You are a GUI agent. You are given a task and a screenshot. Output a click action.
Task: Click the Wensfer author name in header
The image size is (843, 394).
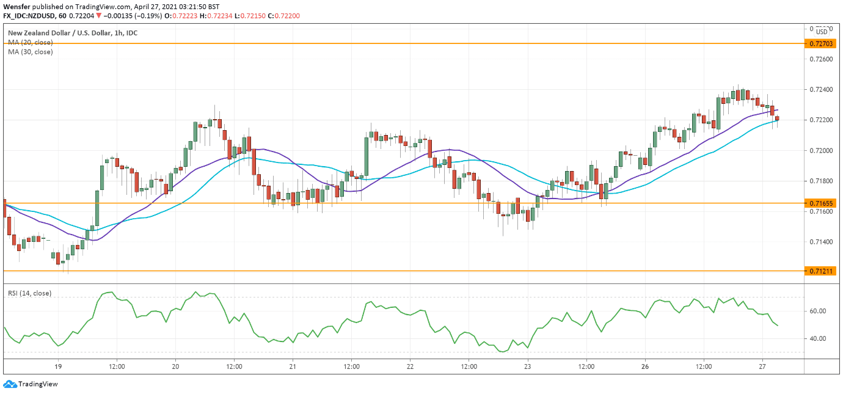17,7
